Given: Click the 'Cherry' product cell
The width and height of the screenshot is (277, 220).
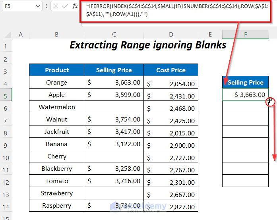Looking at the screenshot, I should coord(56,156).
